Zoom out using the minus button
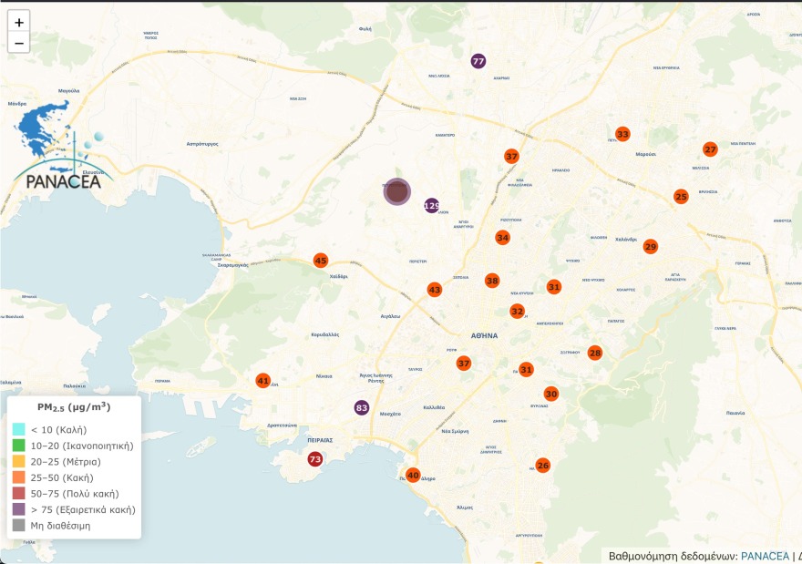Image resolution: width=802 pixels, height=564 pixels. point(19,43)
